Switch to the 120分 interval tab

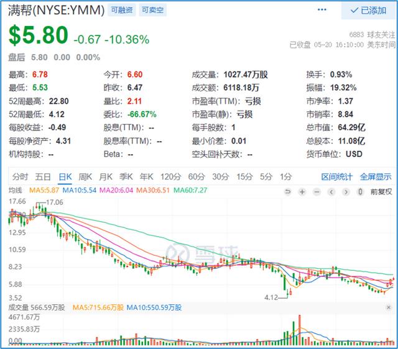170,176
